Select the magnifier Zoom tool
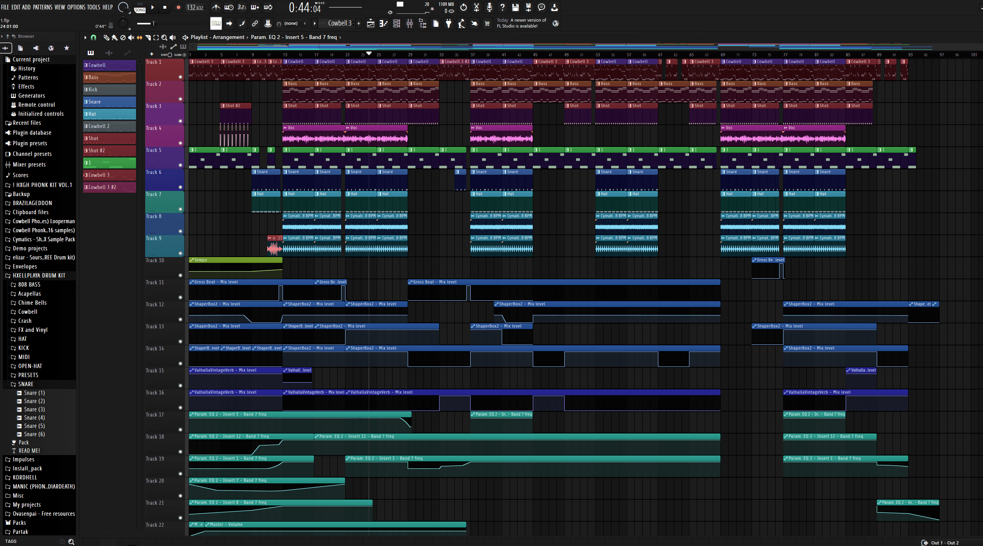This screenshot has width=983, height=546. coord(164,37)
